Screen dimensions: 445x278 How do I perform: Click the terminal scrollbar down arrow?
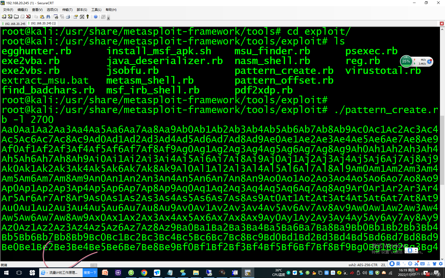pyautogui.click(x=442, y=259)
